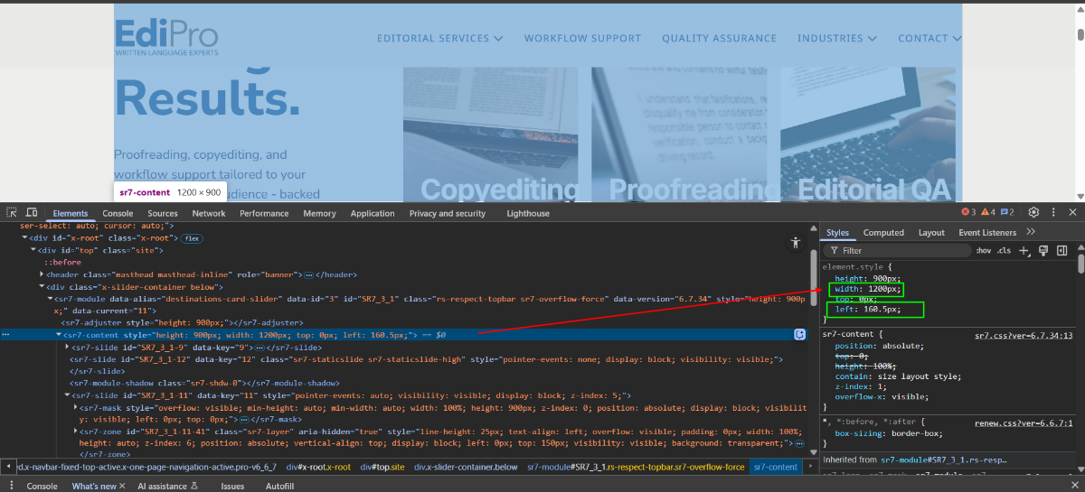Click the Copyediting slide thumbnail

[x=491, y=134]
